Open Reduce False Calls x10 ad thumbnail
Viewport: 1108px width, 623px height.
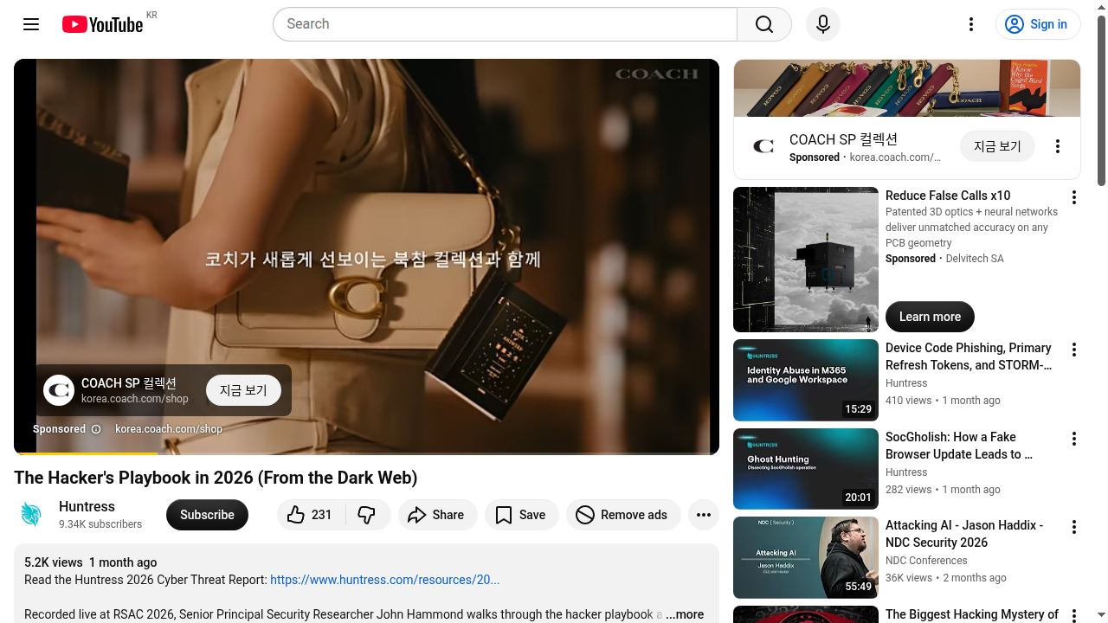(x=806, y=260)
